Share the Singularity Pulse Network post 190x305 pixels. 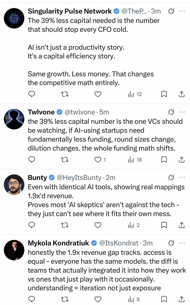[181, 95]
